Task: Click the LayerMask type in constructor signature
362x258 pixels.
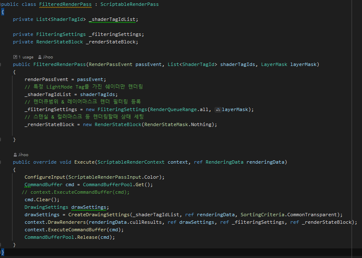Action: pos(274,64)
